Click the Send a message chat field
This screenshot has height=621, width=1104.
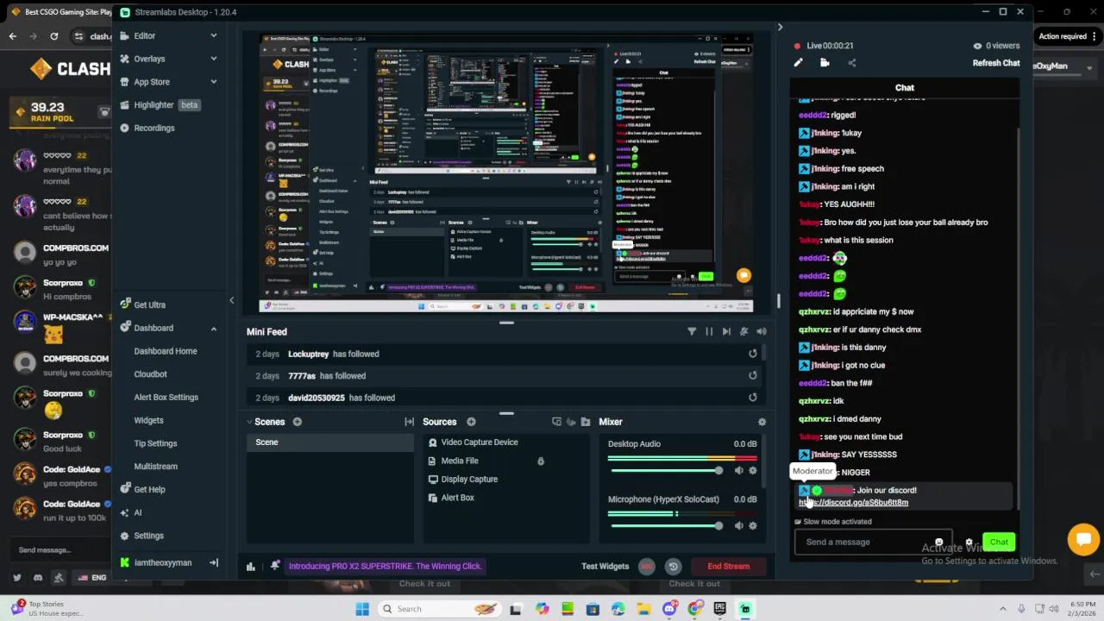click(873, 542)
